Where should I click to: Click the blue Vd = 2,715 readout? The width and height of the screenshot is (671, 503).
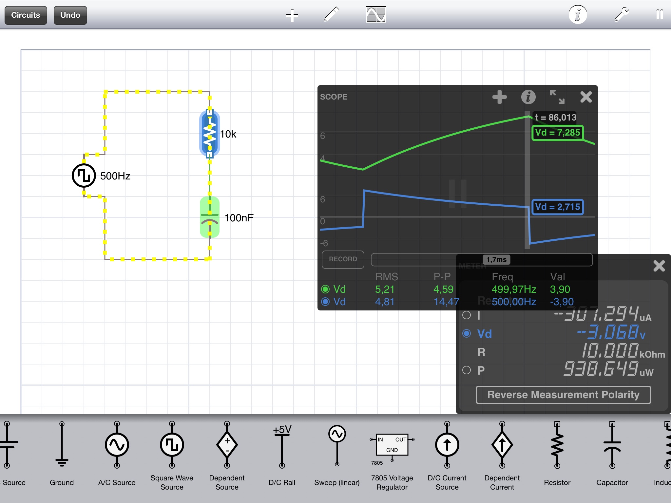tap(557, 207)
